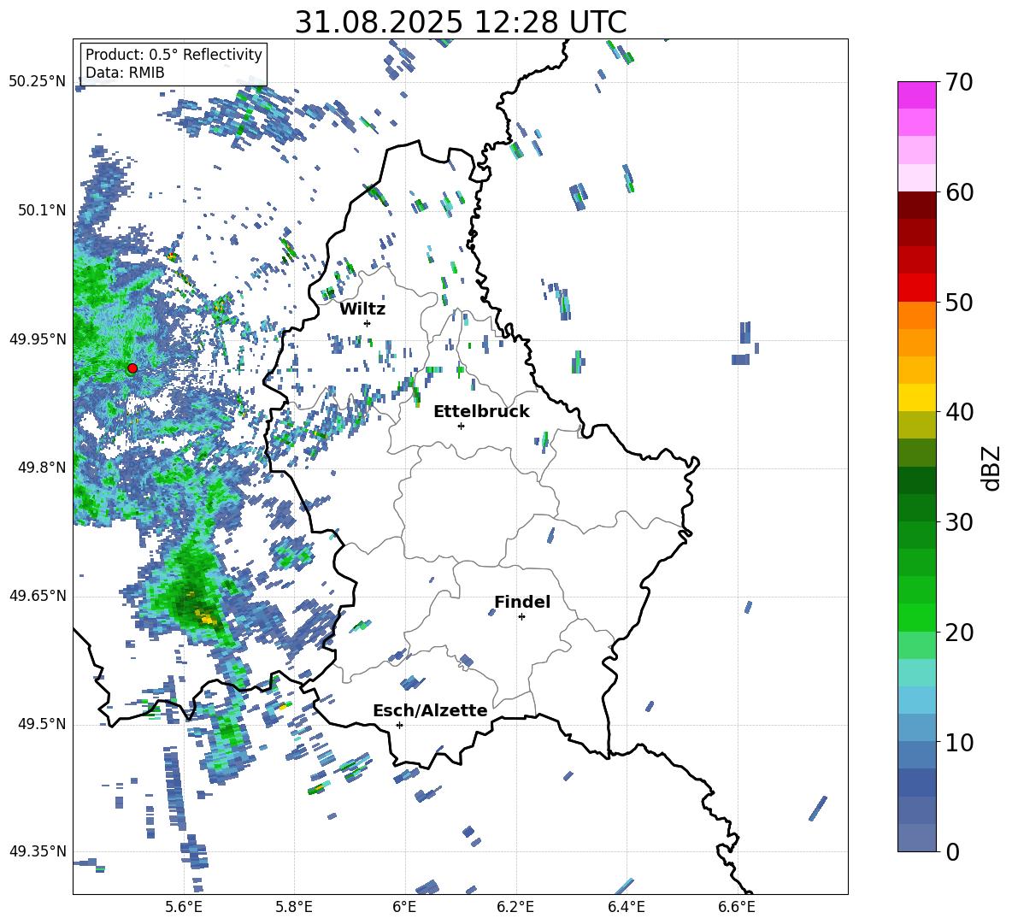Viewport: 1012px width, 924px height.
Task: Click the latitude label 49.5°N
Action: tap(42, 724)
